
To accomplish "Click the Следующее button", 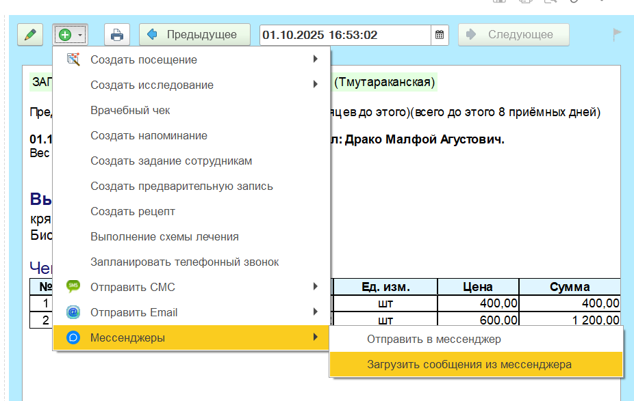I will [513, 35].
